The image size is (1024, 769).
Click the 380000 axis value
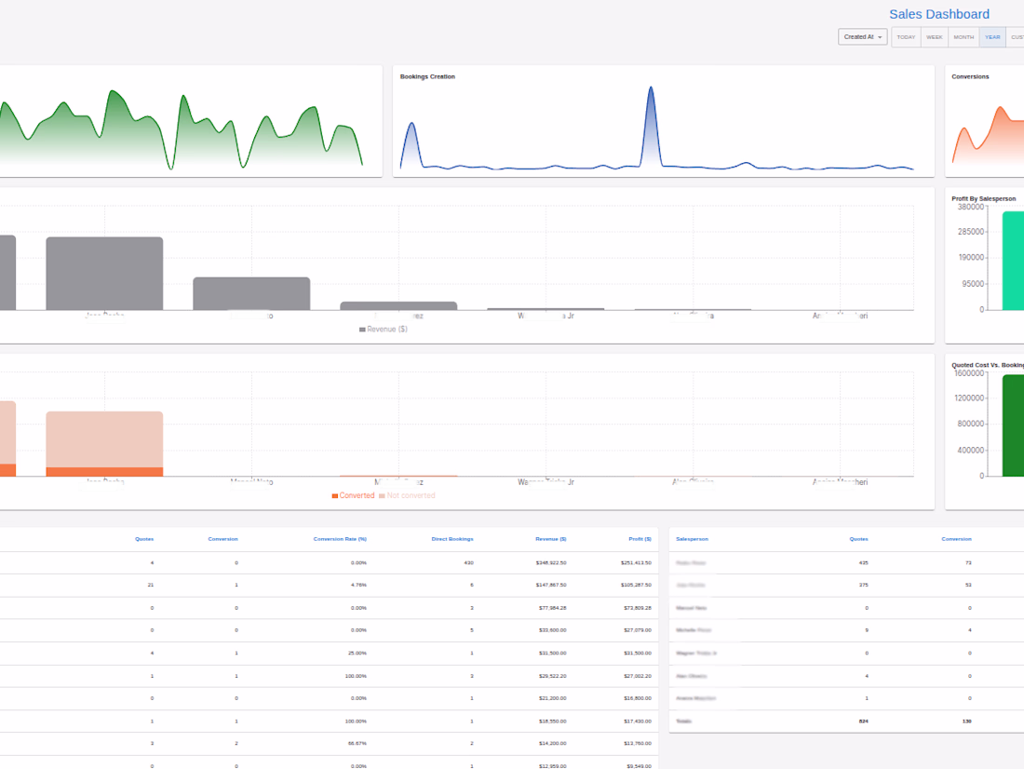pyautogui.click(x=970, y=207)
